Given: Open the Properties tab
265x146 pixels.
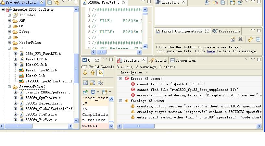Looking at the screenshot, I should coord(183,60).
